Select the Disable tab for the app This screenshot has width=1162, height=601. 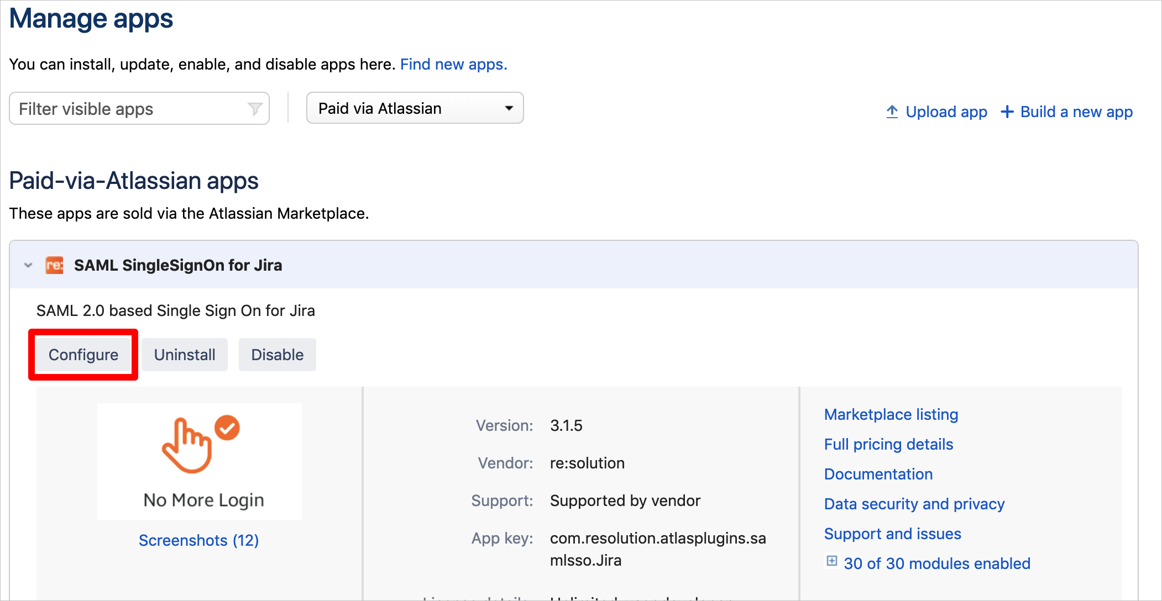277,355
